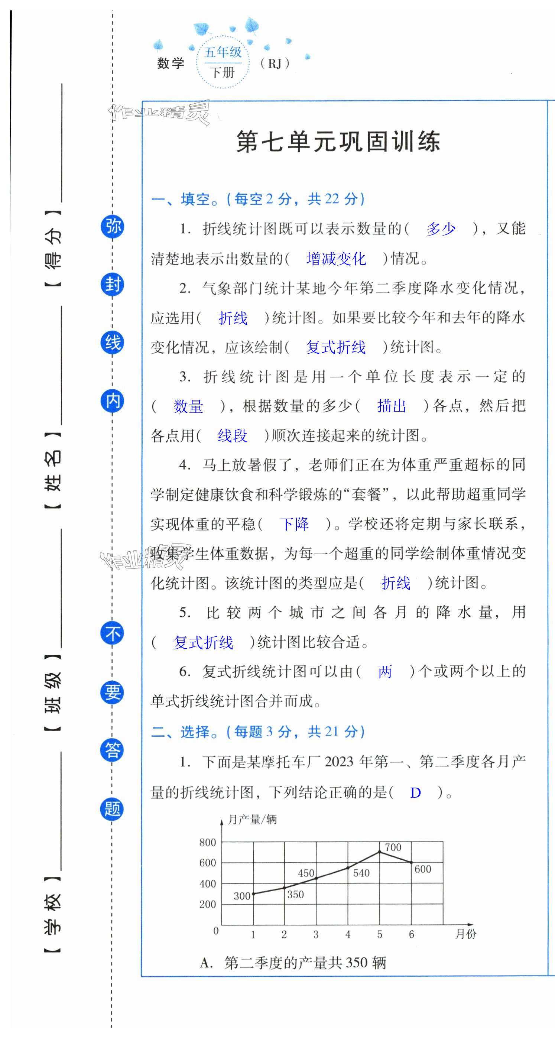Click the blue circle labeled 封
The width and height of the screenshot is (555, 1038).
tap(112, 285)
